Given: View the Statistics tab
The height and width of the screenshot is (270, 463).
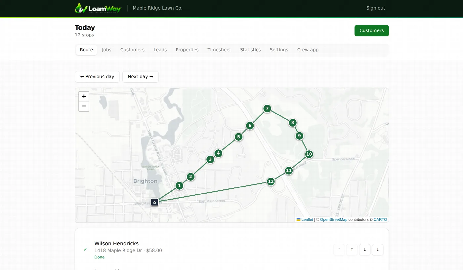Looking at the screenshot, I should (x=250, y=50).
